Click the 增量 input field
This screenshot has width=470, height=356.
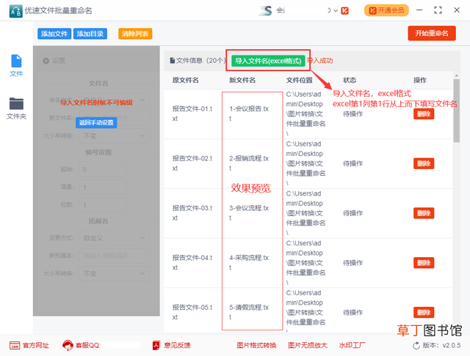103,187
